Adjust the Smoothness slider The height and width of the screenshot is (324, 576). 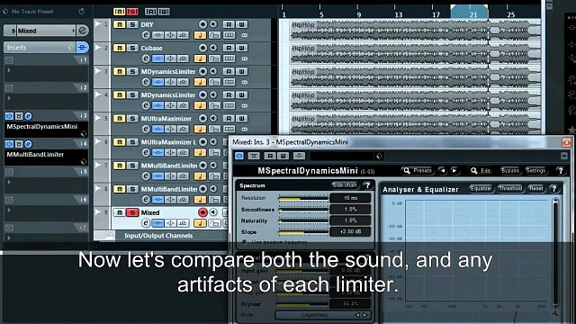pos(303,210)
